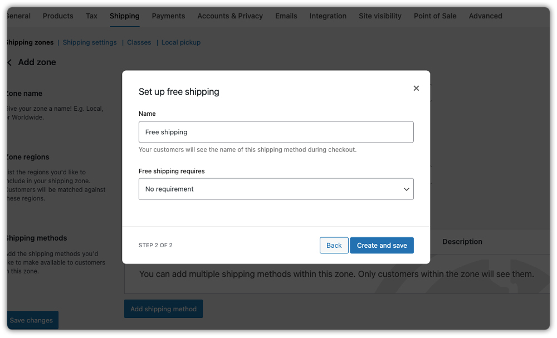
Task: Go to Local pickup settings
Action: click(x=181, y=42)
